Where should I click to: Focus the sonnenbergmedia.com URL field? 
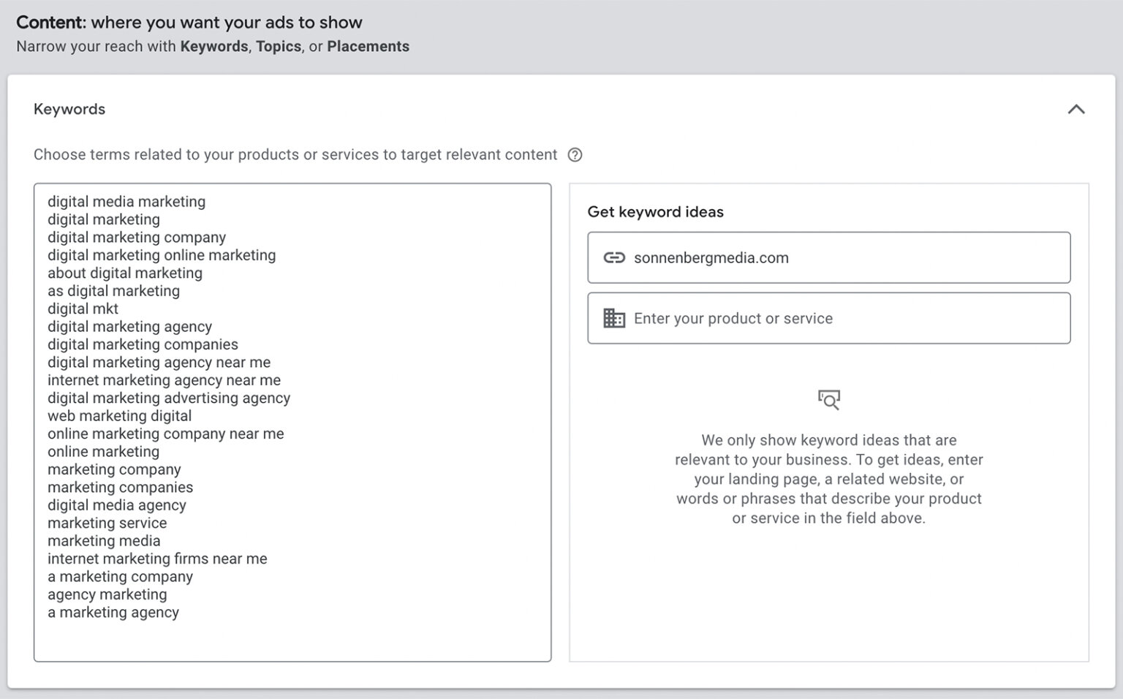(x=841, y=257)
